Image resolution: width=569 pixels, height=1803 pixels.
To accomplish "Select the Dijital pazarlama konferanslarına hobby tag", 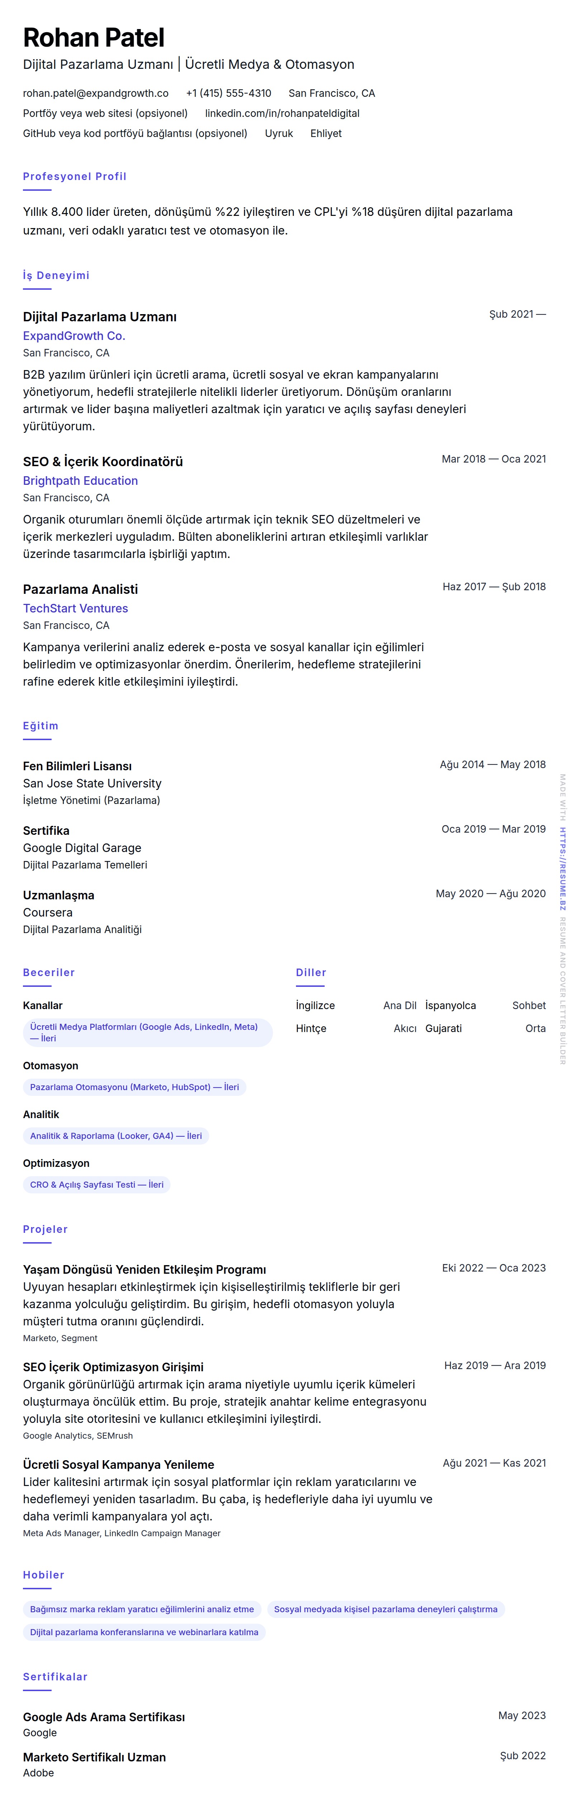I will pos(144,1632).
